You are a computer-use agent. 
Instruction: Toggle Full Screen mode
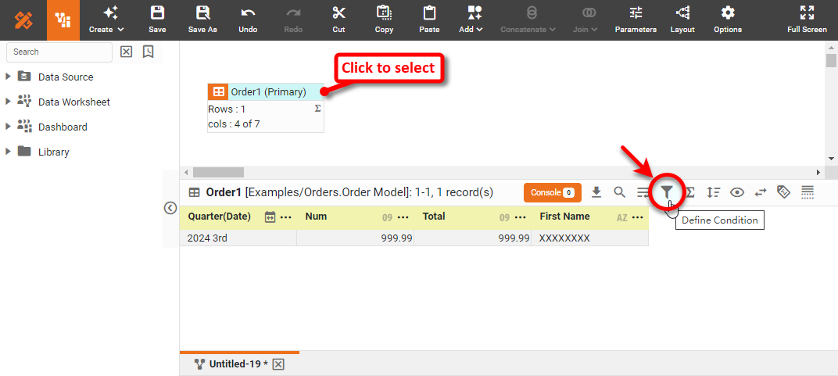pyautogui.click(x=807, y=20)
